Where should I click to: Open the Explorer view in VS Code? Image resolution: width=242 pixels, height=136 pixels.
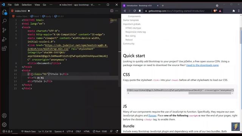point(4,12)
